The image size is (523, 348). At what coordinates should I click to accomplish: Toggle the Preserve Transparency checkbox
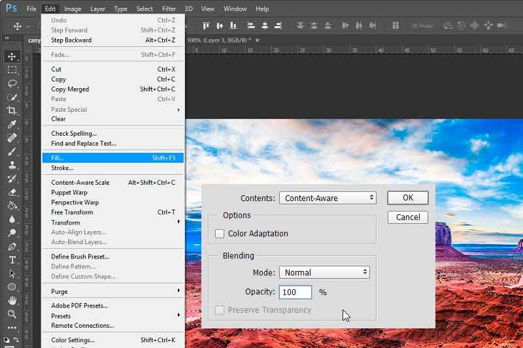[x=220, y=310]
